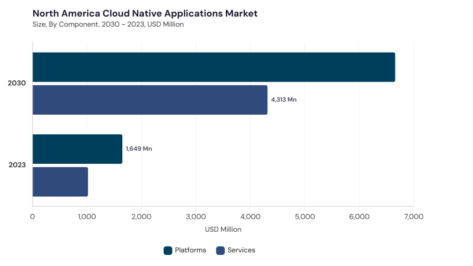The height and width of the screenshot is (266, 473).
Task: Click the 4,000 x-axis tick label
Action: pyautogui.click(x=250, y=216)
